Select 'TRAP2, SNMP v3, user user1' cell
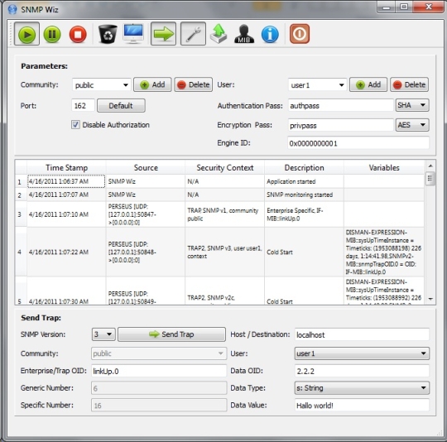 pyautogui.click(x=225, y=252)
